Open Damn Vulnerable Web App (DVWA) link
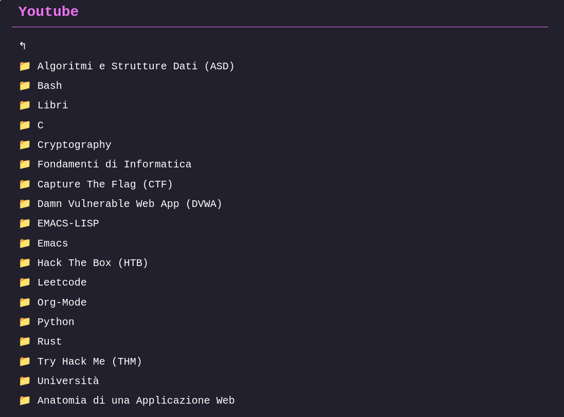Screen dimensions: 564x417 pos(130,204)
